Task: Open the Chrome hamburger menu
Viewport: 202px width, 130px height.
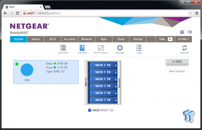Action: click(197, 13)
